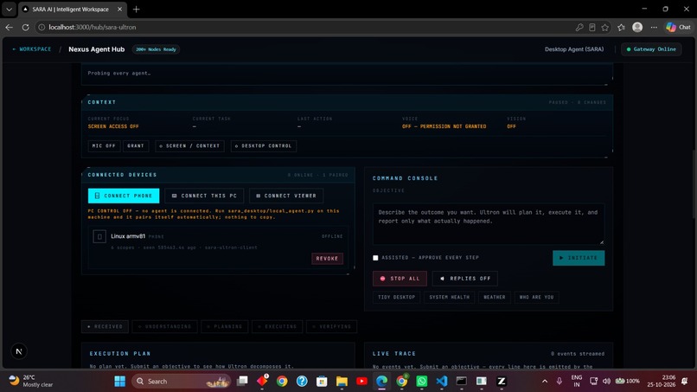Open Task View from taskbar
Screen dimensions: 697x392
[x=242, y=382]
